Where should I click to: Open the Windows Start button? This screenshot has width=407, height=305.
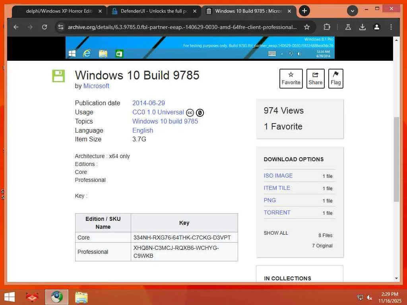[10, 297]
